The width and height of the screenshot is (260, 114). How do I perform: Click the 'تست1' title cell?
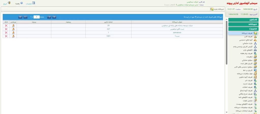point(177,36)
